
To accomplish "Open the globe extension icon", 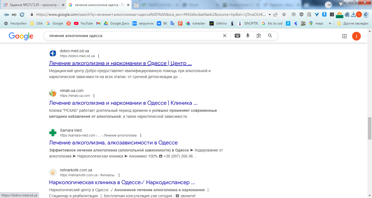I will pyautogui.click(x=294, y=15).
